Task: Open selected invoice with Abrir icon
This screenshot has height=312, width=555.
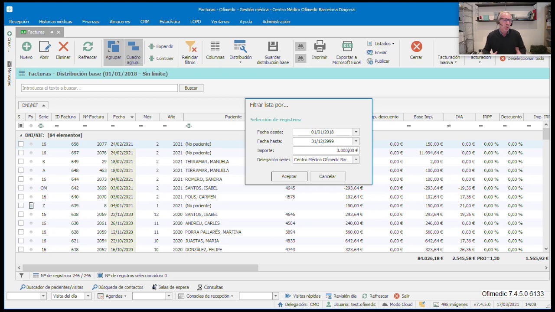Action: click(x=45, y=47)
